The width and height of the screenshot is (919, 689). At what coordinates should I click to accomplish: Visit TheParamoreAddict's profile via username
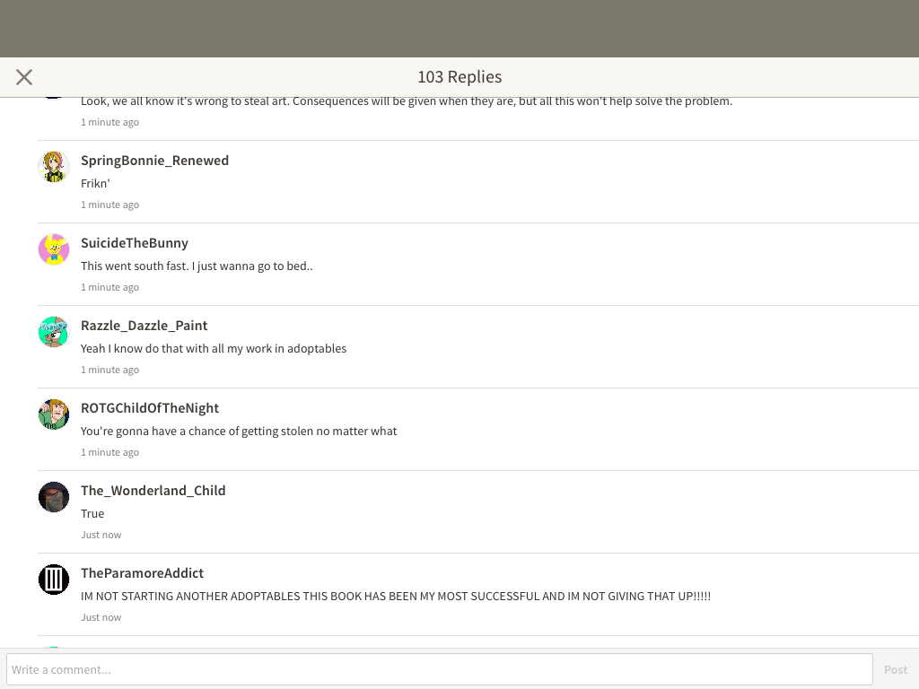coord(143,573)
